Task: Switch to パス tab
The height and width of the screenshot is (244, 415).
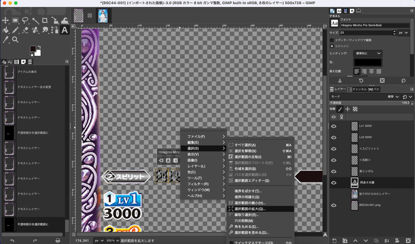Action: point(373,89)
